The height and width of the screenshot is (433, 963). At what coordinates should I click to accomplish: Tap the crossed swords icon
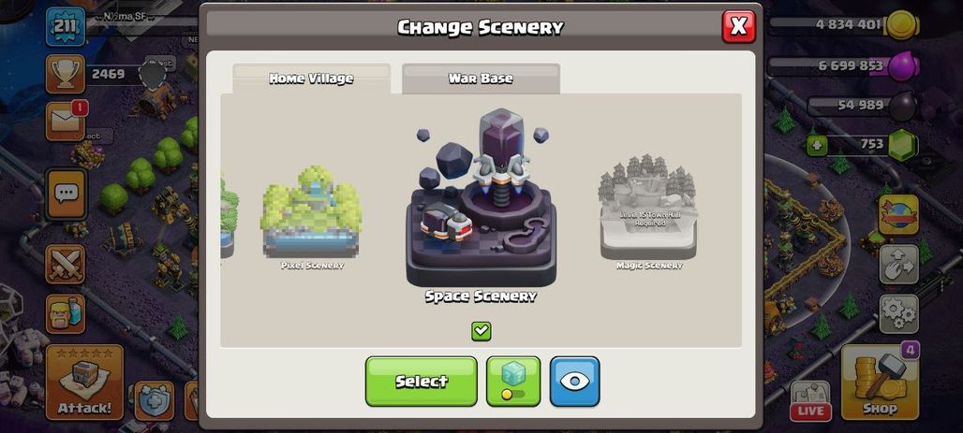point(65,265)
